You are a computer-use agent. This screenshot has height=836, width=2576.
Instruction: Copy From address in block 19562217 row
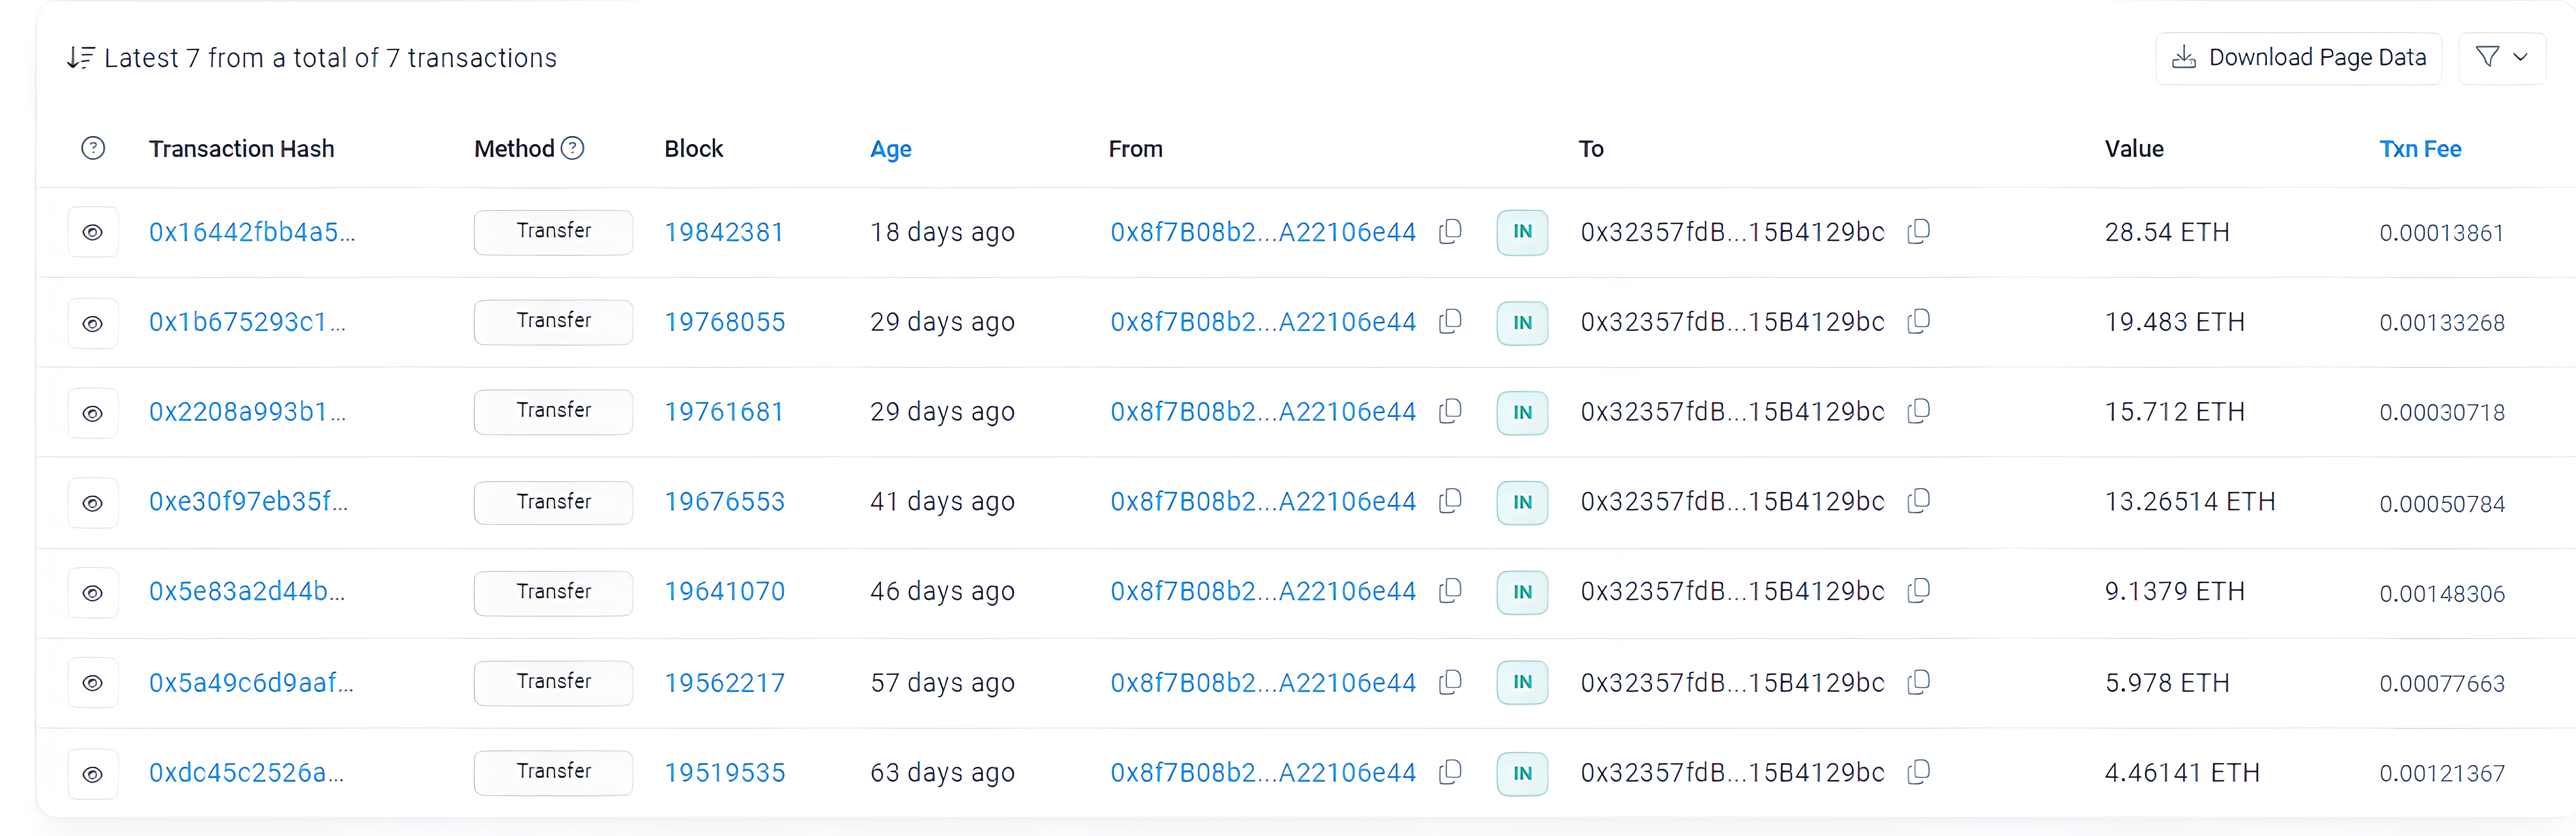tap(1450, 682)
